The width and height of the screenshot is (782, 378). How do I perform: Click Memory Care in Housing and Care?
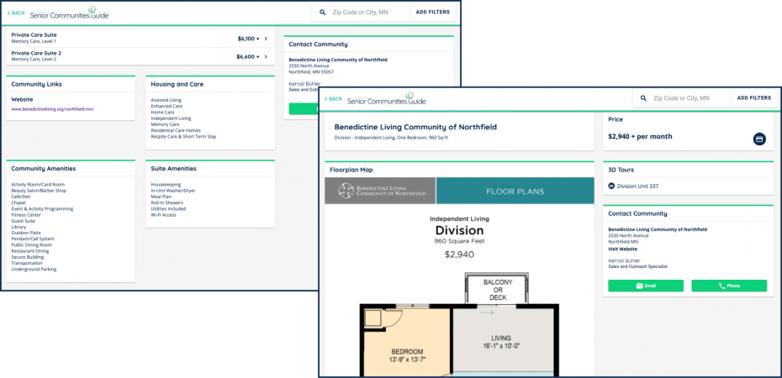(165, 124)
